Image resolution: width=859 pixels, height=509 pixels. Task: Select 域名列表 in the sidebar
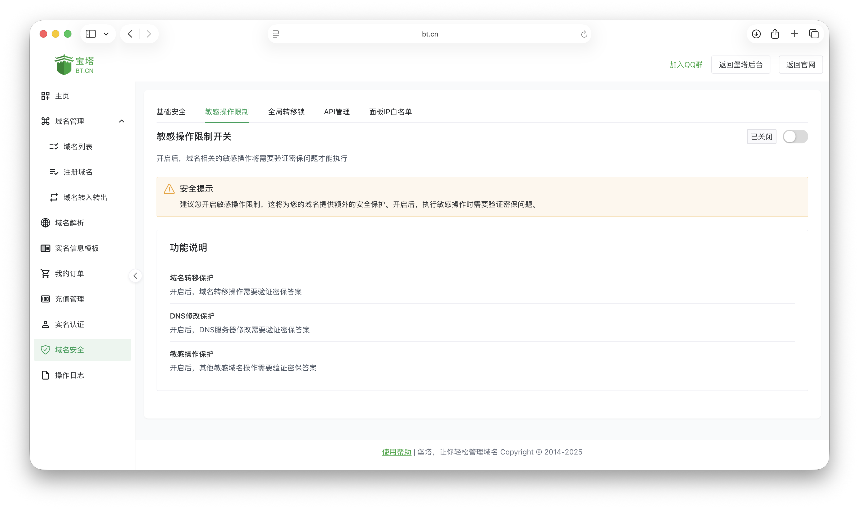(78, 147)
